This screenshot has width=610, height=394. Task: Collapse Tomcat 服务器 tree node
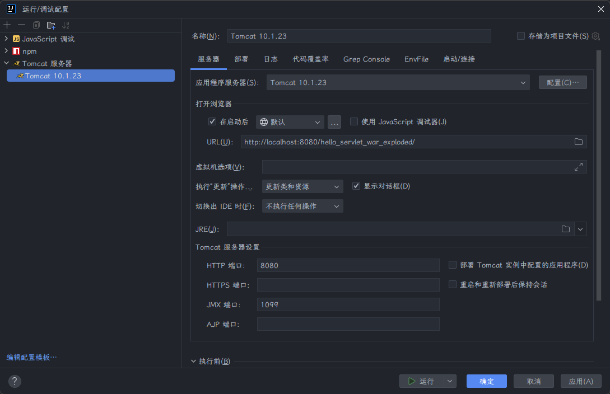coord(6,63)
